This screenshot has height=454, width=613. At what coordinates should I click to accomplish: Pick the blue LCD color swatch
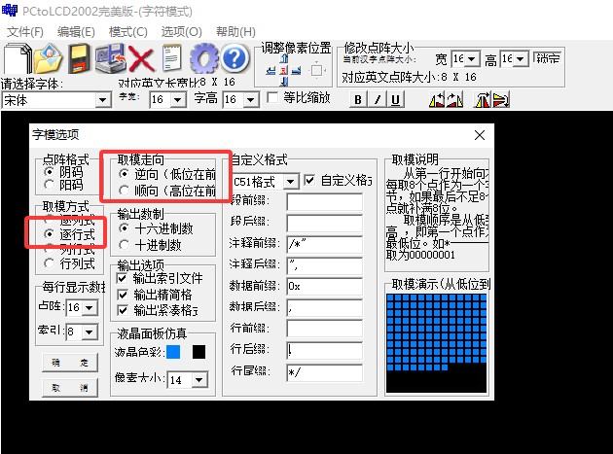pyautogui.click(x=173, y=352)
